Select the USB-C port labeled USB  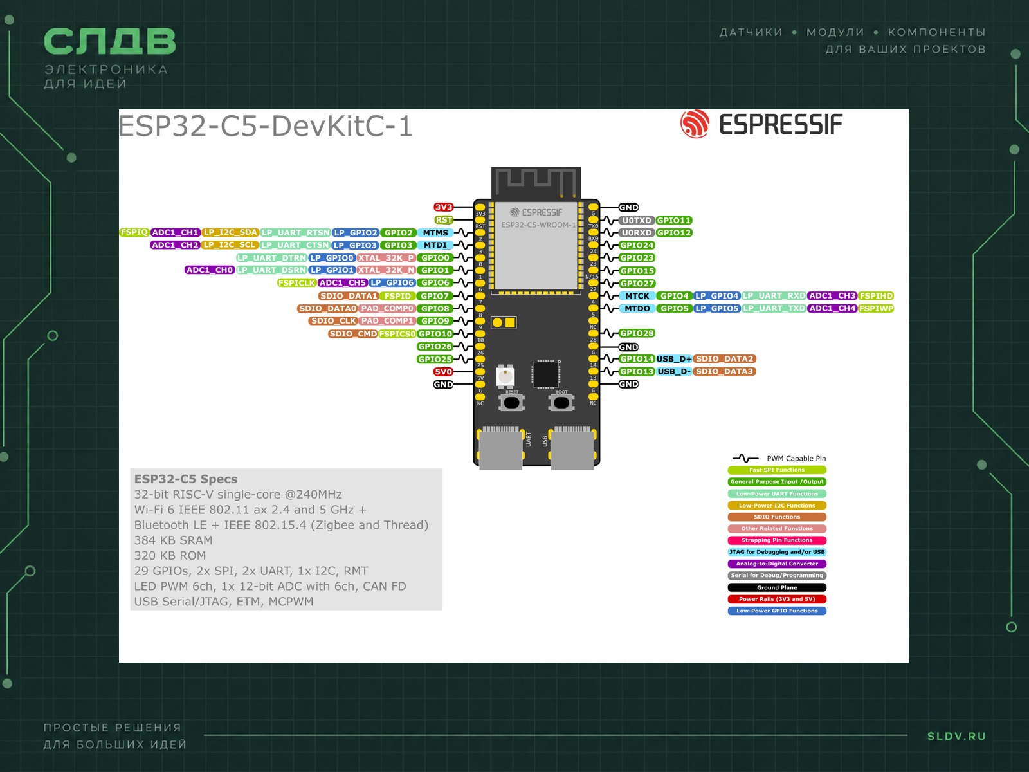point(572,448)
